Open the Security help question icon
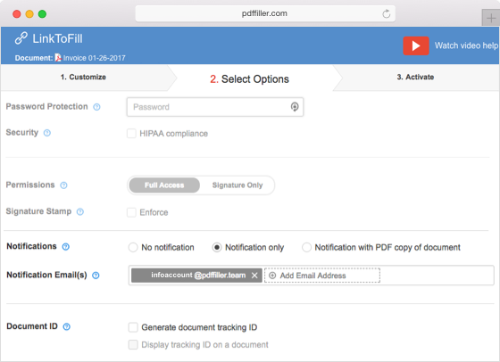Image resolution: width=500 pixels, height=362 pixels. (x=47, y=133)
